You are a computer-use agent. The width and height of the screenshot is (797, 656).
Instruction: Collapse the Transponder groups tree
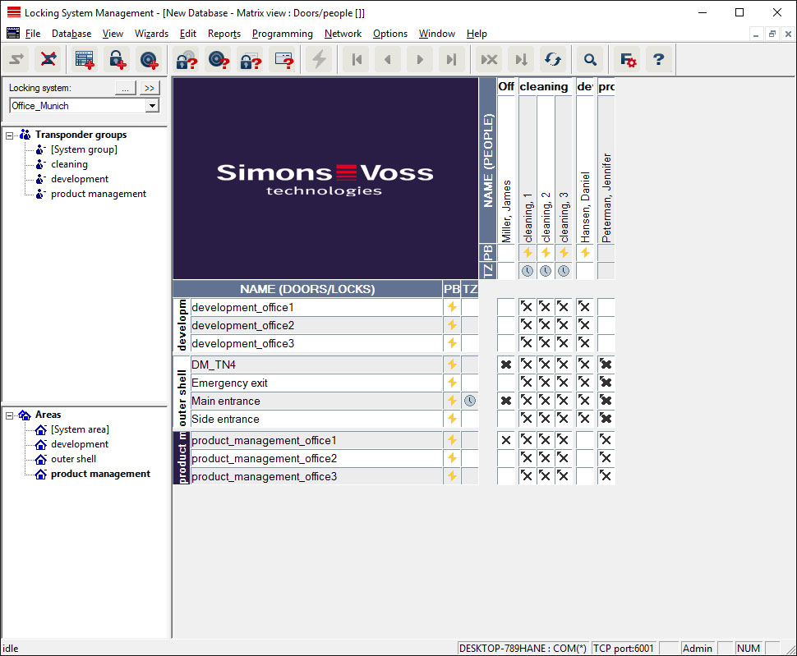[x=10, y=135]
